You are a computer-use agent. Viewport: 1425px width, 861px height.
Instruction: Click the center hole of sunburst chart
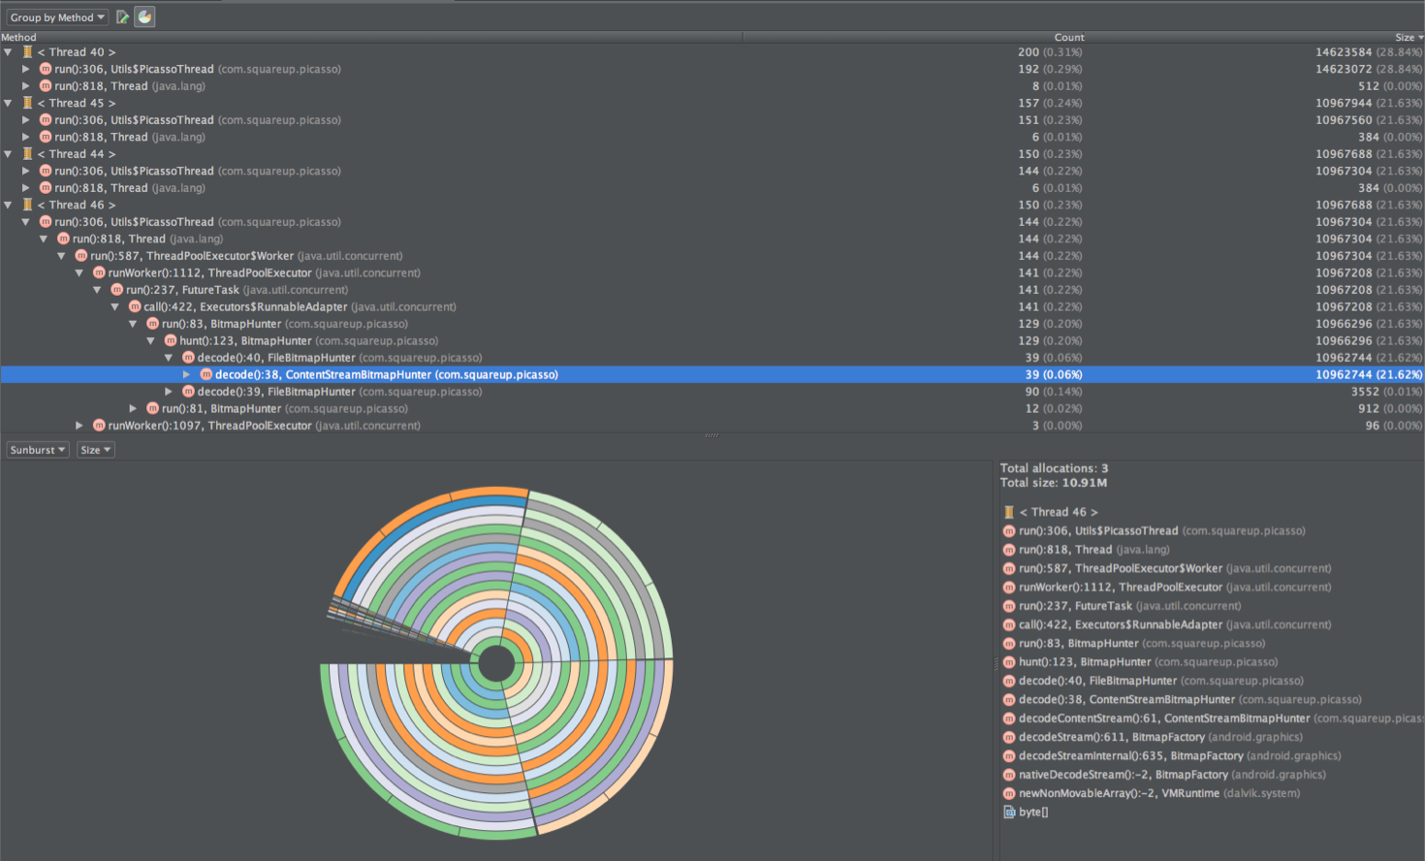click(497, 664)
